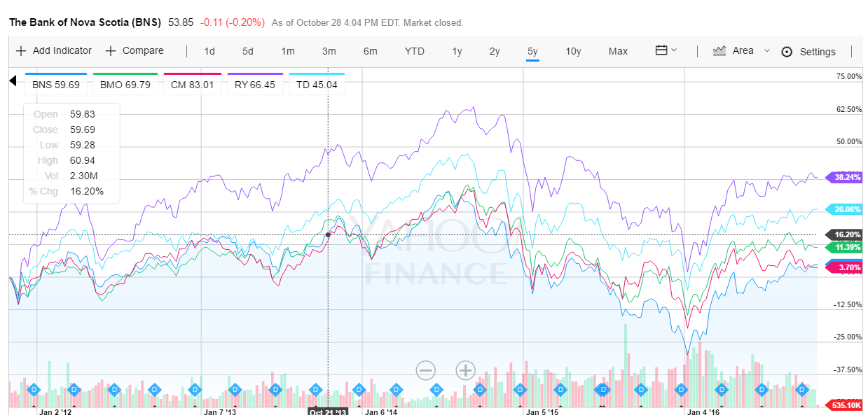
Task: Switch to the 3m range
Action: coord(329,51)
